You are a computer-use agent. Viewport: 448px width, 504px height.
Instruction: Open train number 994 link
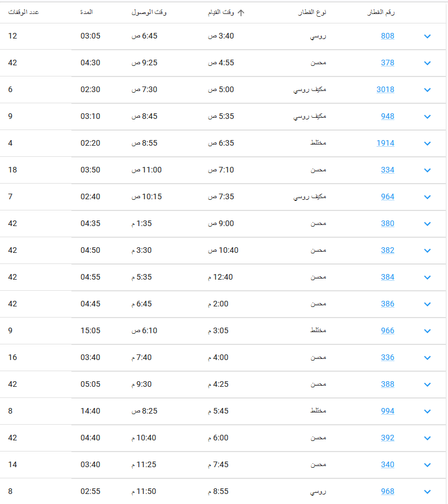pos(388,411)
